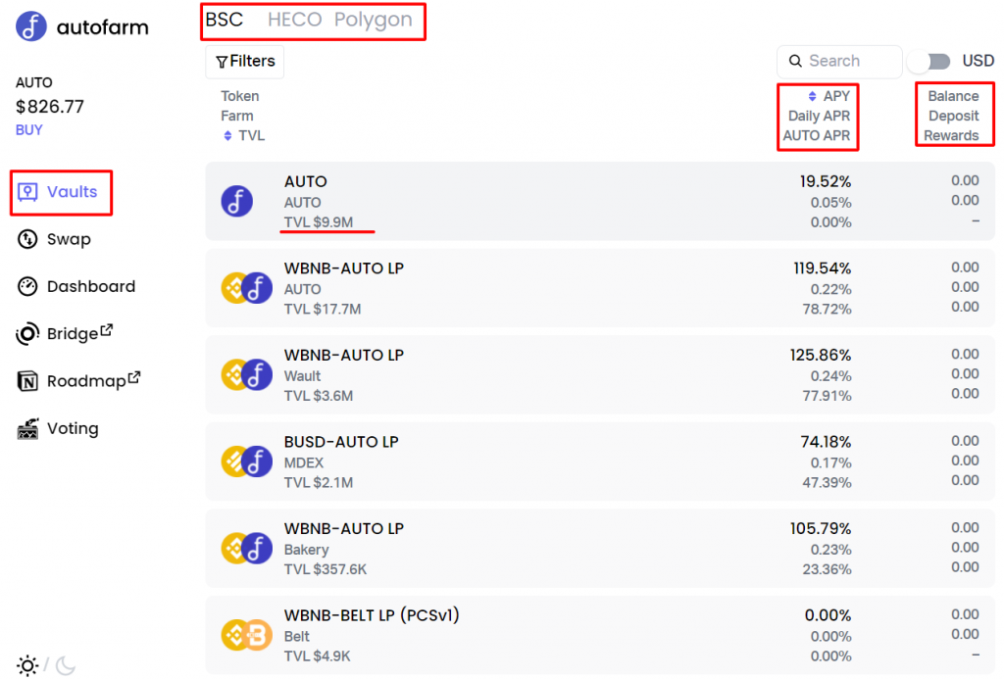This screenshot has width=1004, height=680.
Task: Click the 23.36% AUTO APR value
Action: (x=828, y=569)
